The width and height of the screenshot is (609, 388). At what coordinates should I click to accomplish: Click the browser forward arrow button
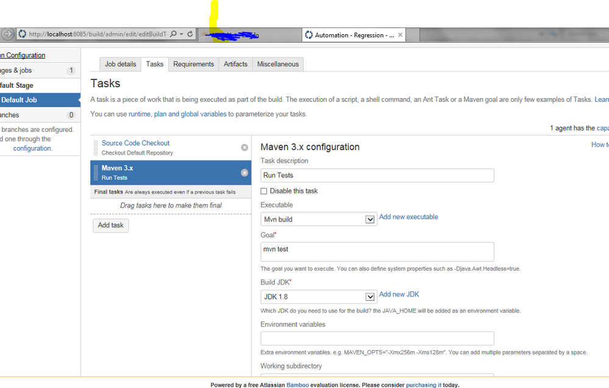tap(7, 34)
